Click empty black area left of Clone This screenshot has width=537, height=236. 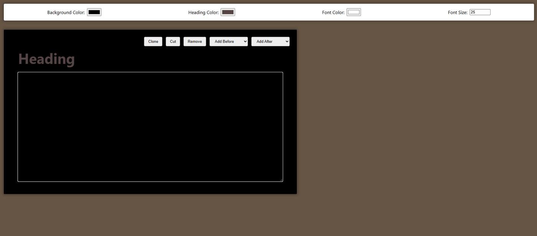coord(77,41)
